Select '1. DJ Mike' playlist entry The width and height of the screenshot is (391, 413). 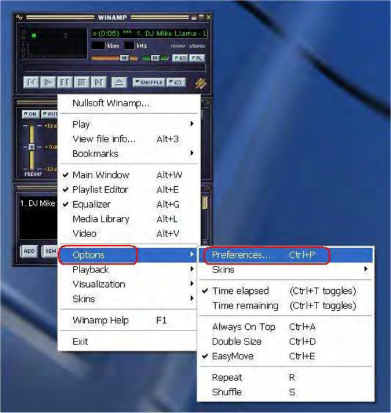pos(37,203)
